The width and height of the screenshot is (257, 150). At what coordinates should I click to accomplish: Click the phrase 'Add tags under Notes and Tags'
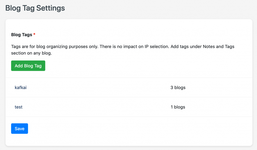point(203,46)
